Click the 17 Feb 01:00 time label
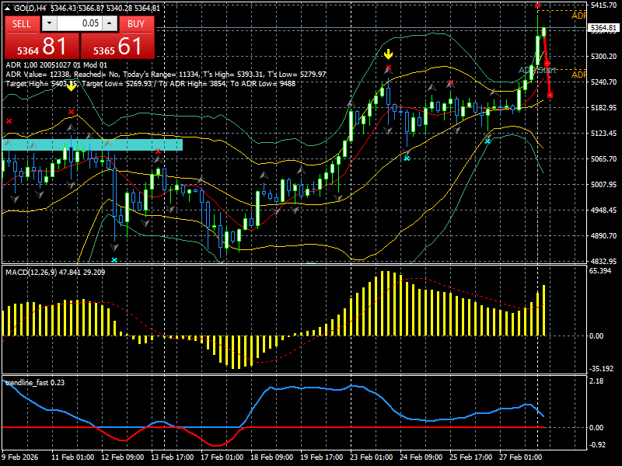 (222, 457)
